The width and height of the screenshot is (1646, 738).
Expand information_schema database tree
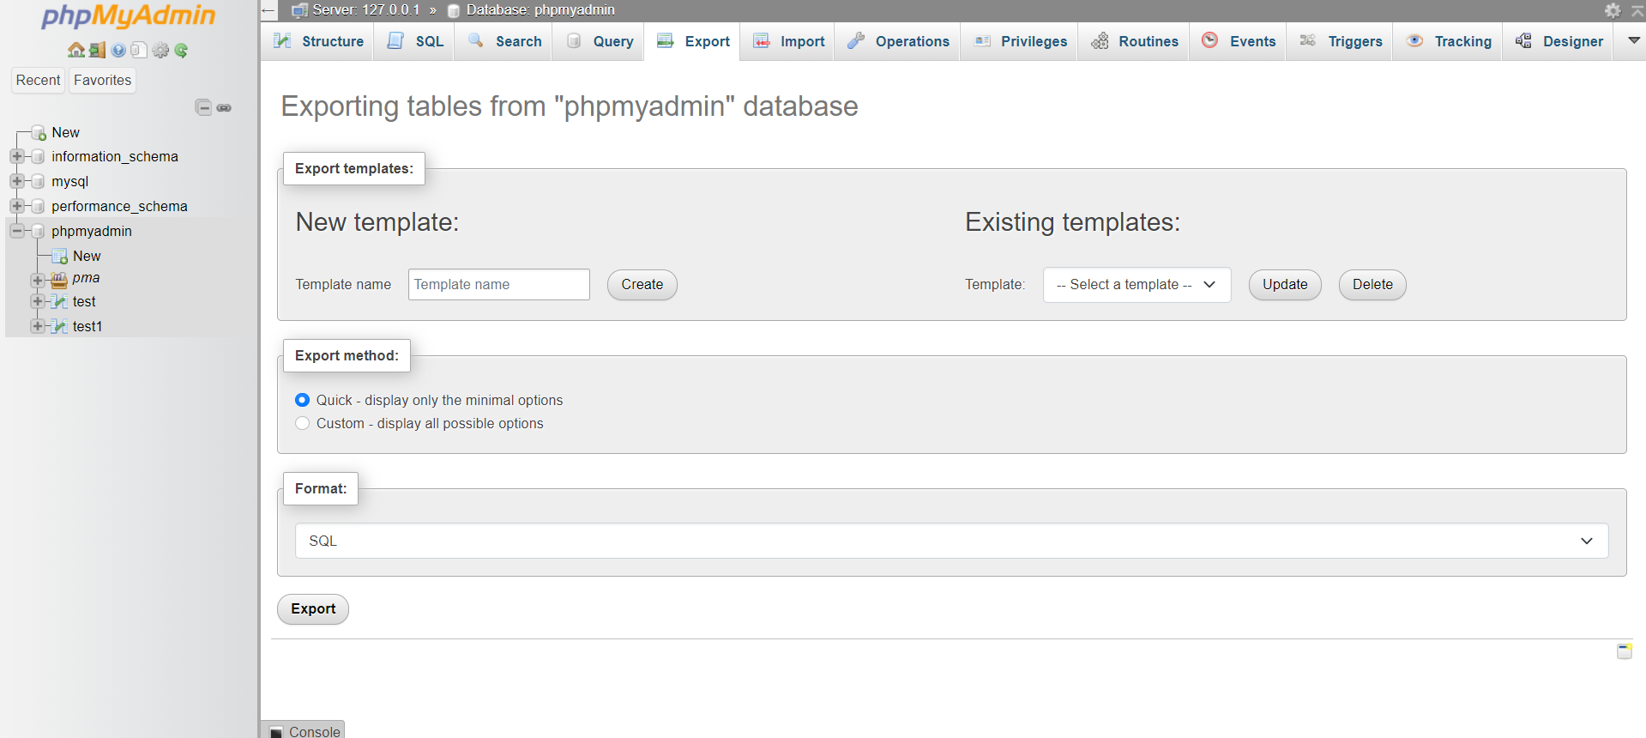[x=17, y=156]
